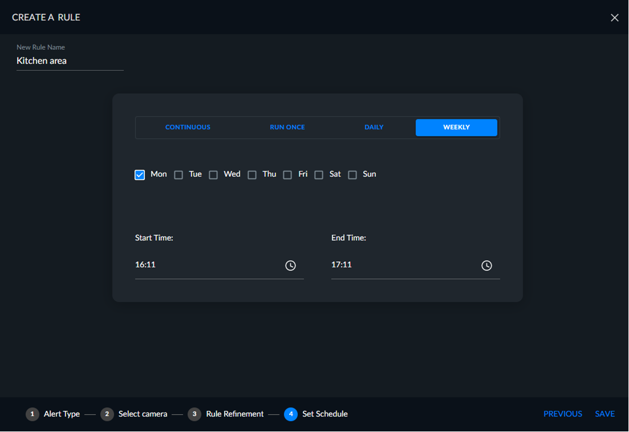Select step 4 Set Schedule circle
629x432 pixels.
click(291, 414)
